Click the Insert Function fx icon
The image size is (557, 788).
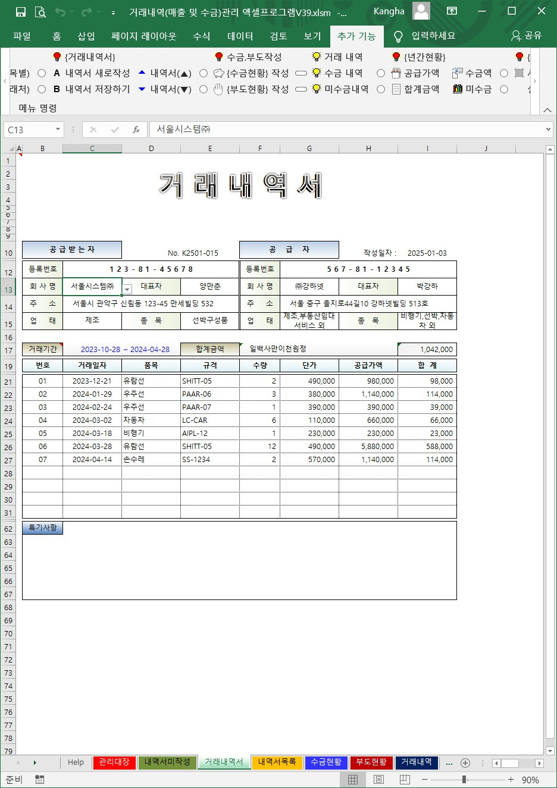tap(136, 129)
